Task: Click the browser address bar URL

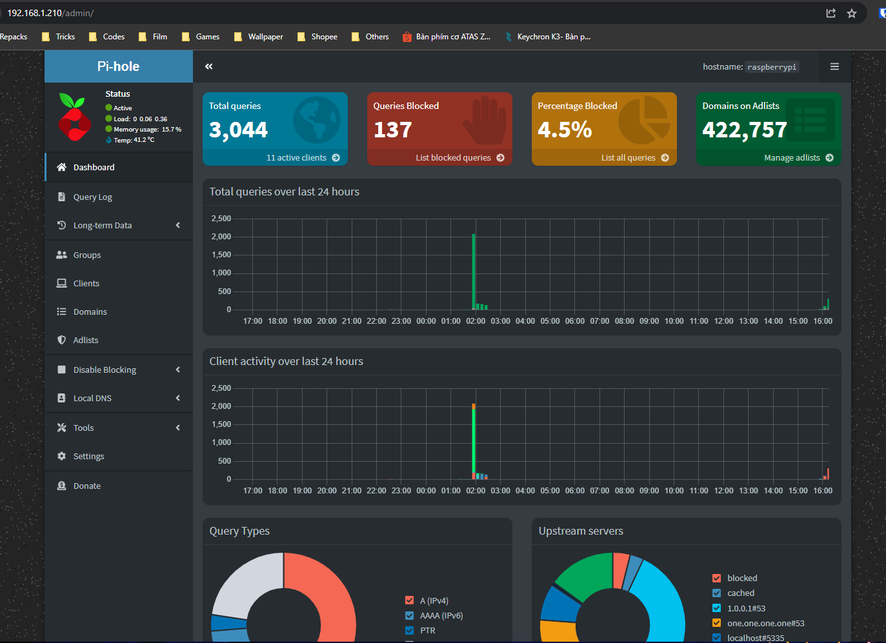Action: (x=50, y=13)
